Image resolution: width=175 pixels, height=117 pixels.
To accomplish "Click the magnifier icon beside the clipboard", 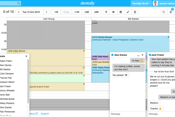I will coord(163,12).
